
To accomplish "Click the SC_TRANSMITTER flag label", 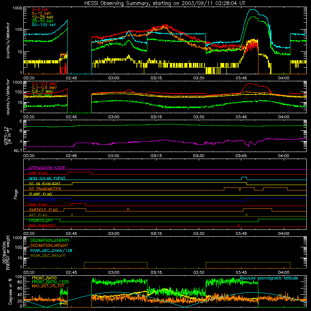I will pyautogui.click(x=45, y=189).
